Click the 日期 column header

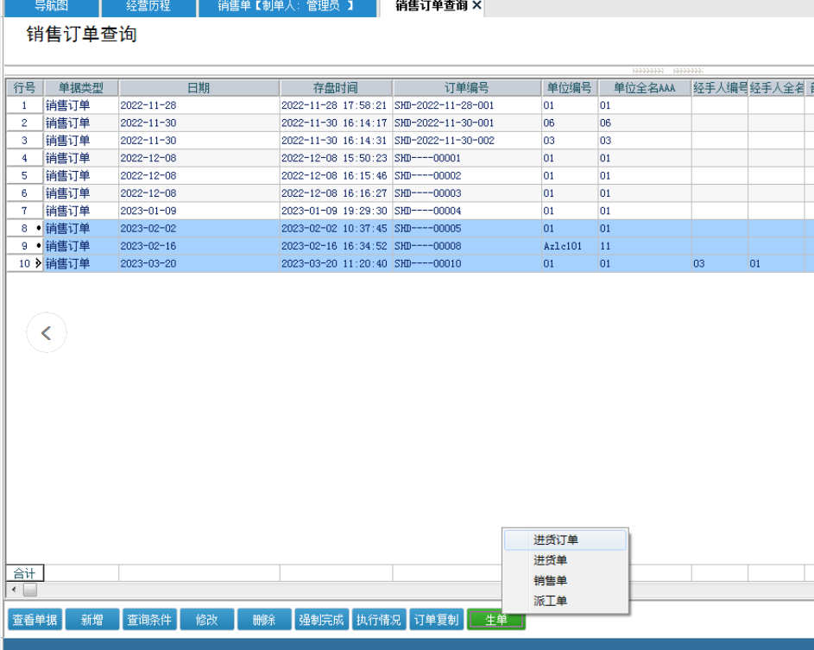coord(199,88)
